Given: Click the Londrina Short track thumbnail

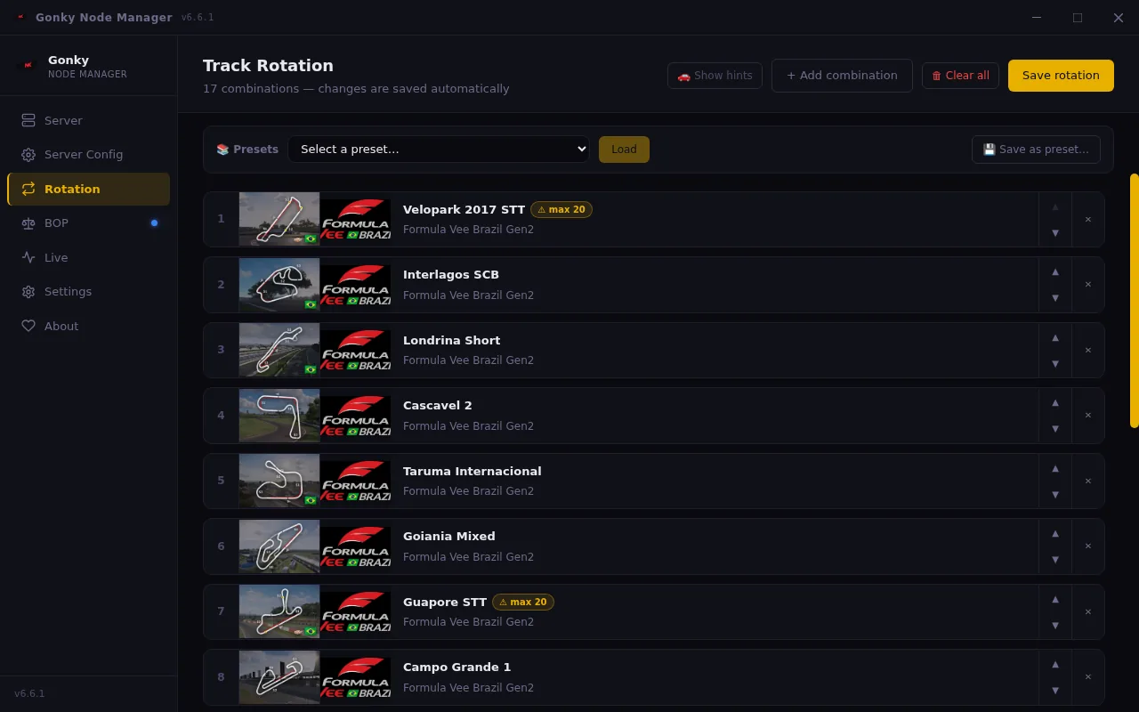Looking at the screenshot, I should (279, 350).
